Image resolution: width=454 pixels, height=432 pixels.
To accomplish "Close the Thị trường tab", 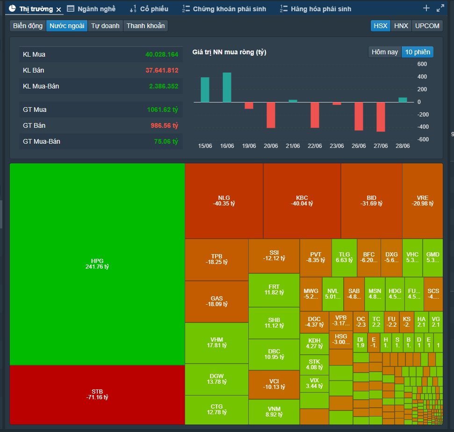I will point(58,9).
